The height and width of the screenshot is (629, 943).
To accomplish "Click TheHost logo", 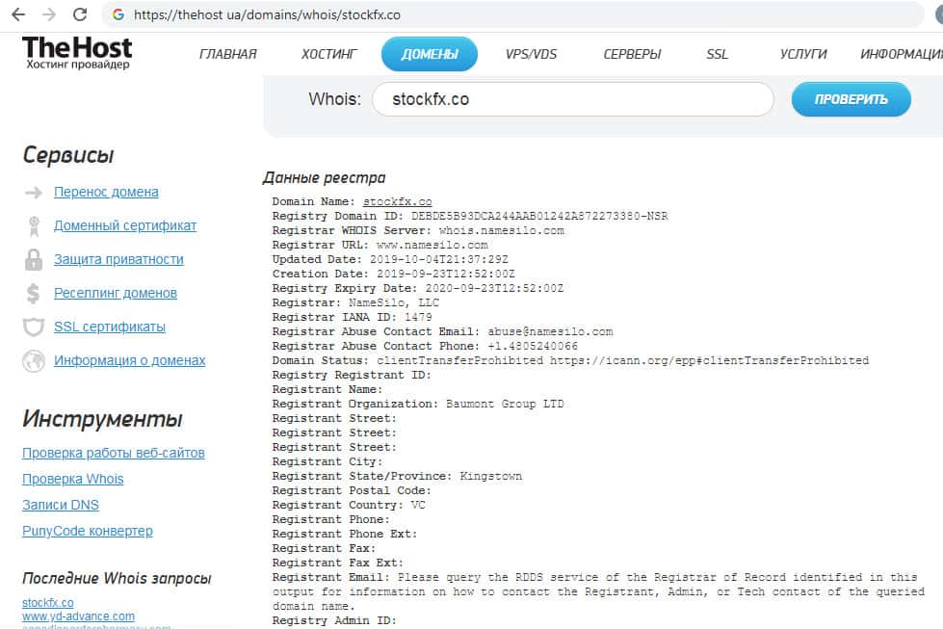I will pyautogui.click(x=77, y=52).
